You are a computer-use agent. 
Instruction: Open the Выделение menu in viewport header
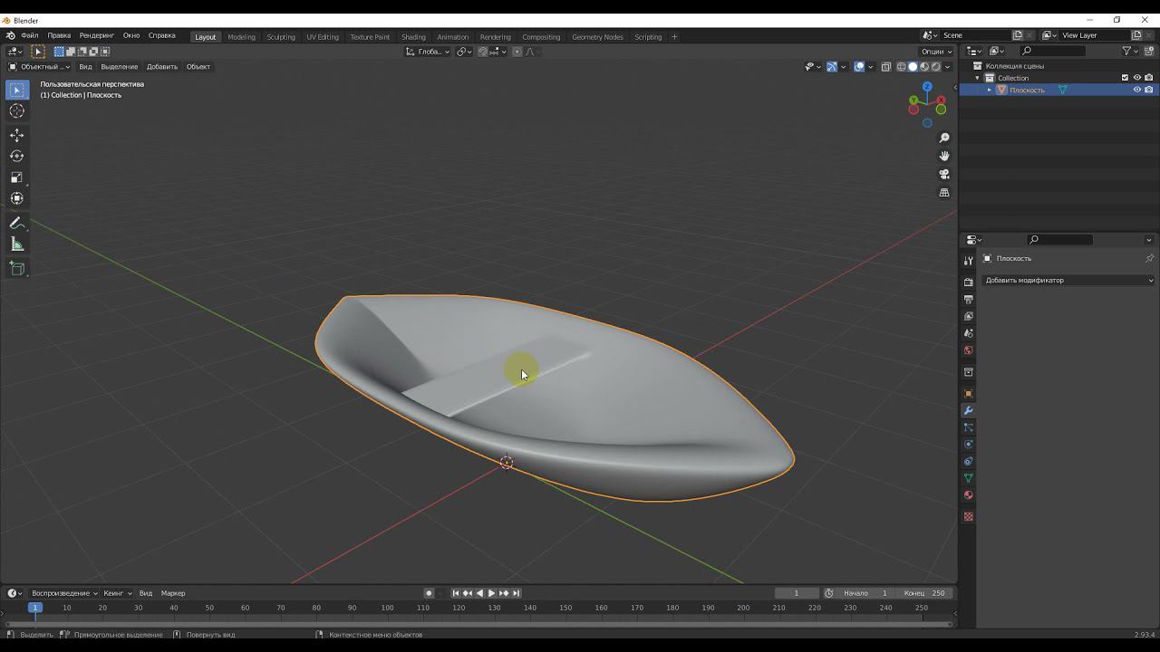click(120, 66)
